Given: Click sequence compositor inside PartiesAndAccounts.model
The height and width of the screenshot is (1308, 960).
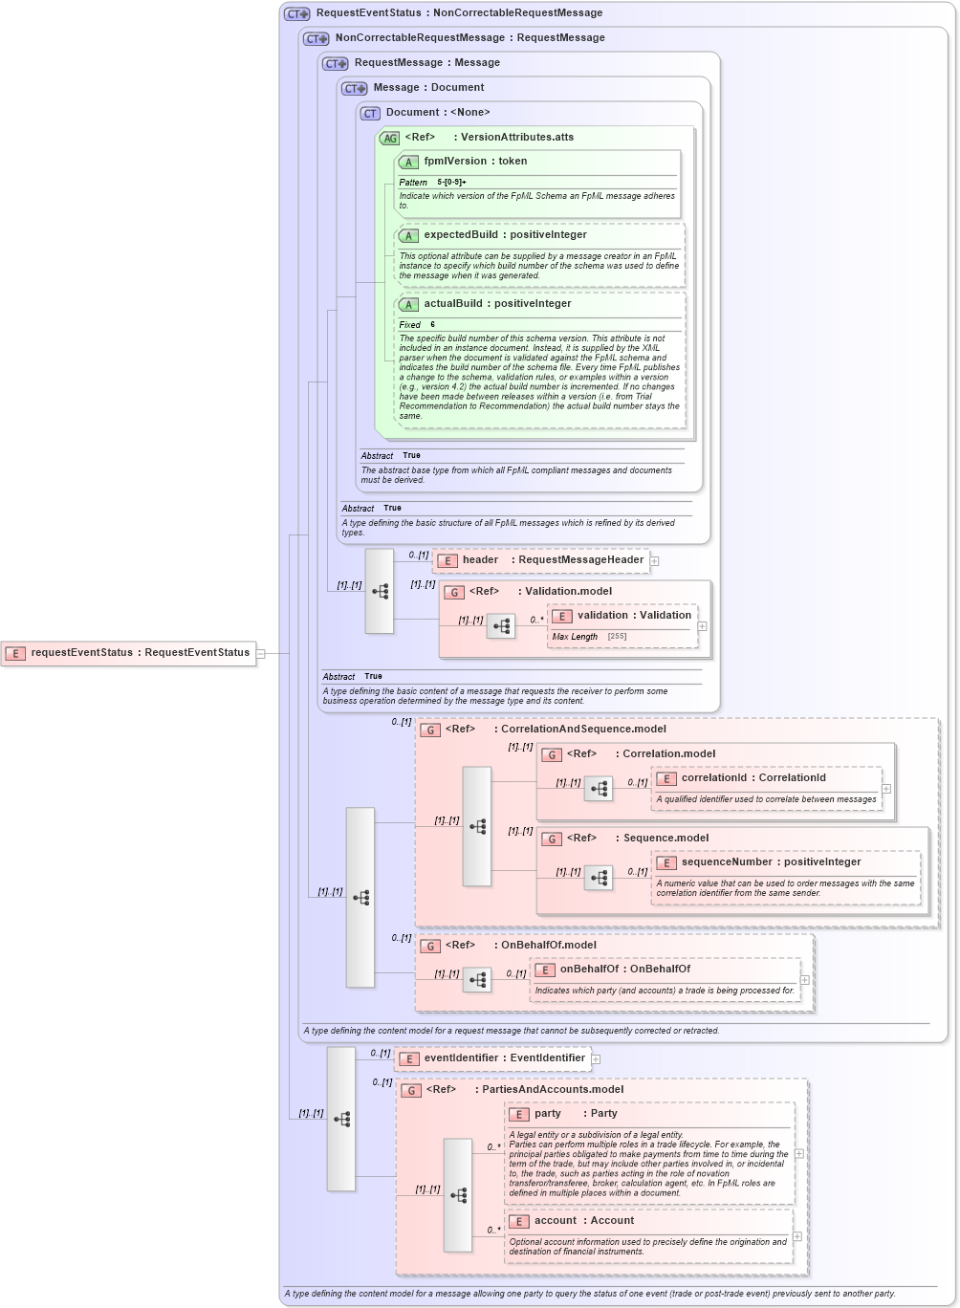Looking at the screenshot, I should pos(458,1195).
